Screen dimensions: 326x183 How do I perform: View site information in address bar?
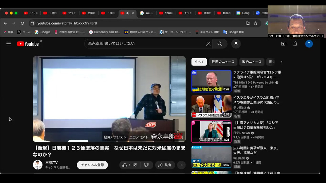pos(33,23)
